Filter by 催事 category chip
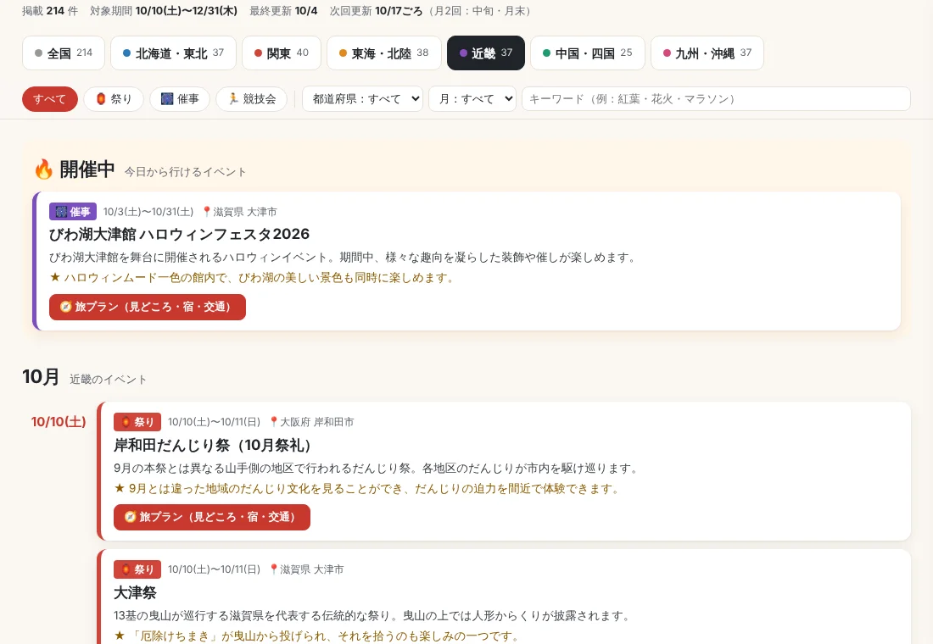This screenshot has height=644, width=933. point(180,98)
